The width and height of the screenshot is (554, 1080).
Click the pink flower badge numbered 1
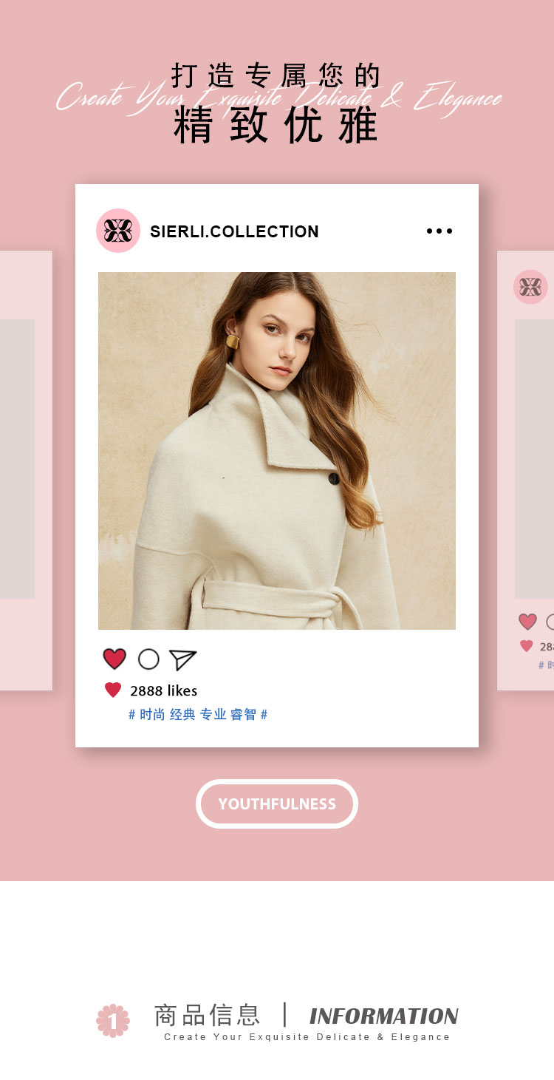113,1020
